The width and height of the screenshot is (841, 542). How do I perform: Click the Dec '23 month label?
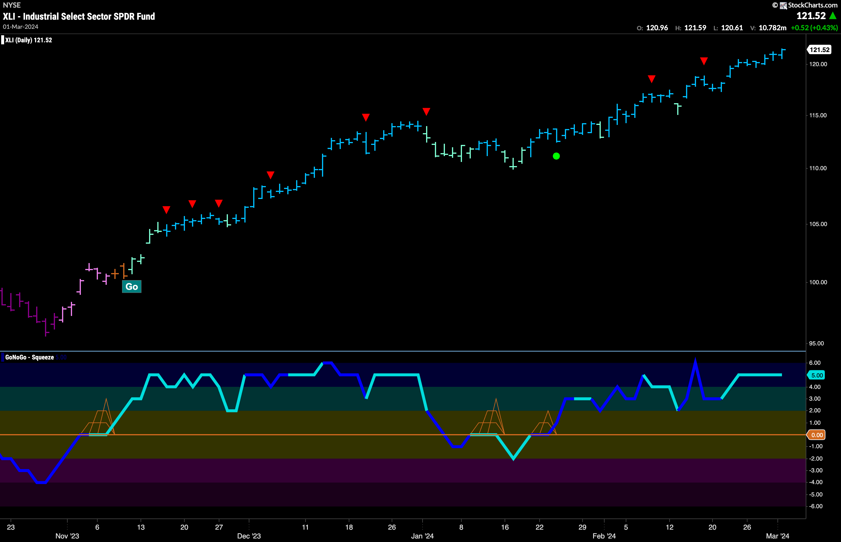(x=249, y=536)
